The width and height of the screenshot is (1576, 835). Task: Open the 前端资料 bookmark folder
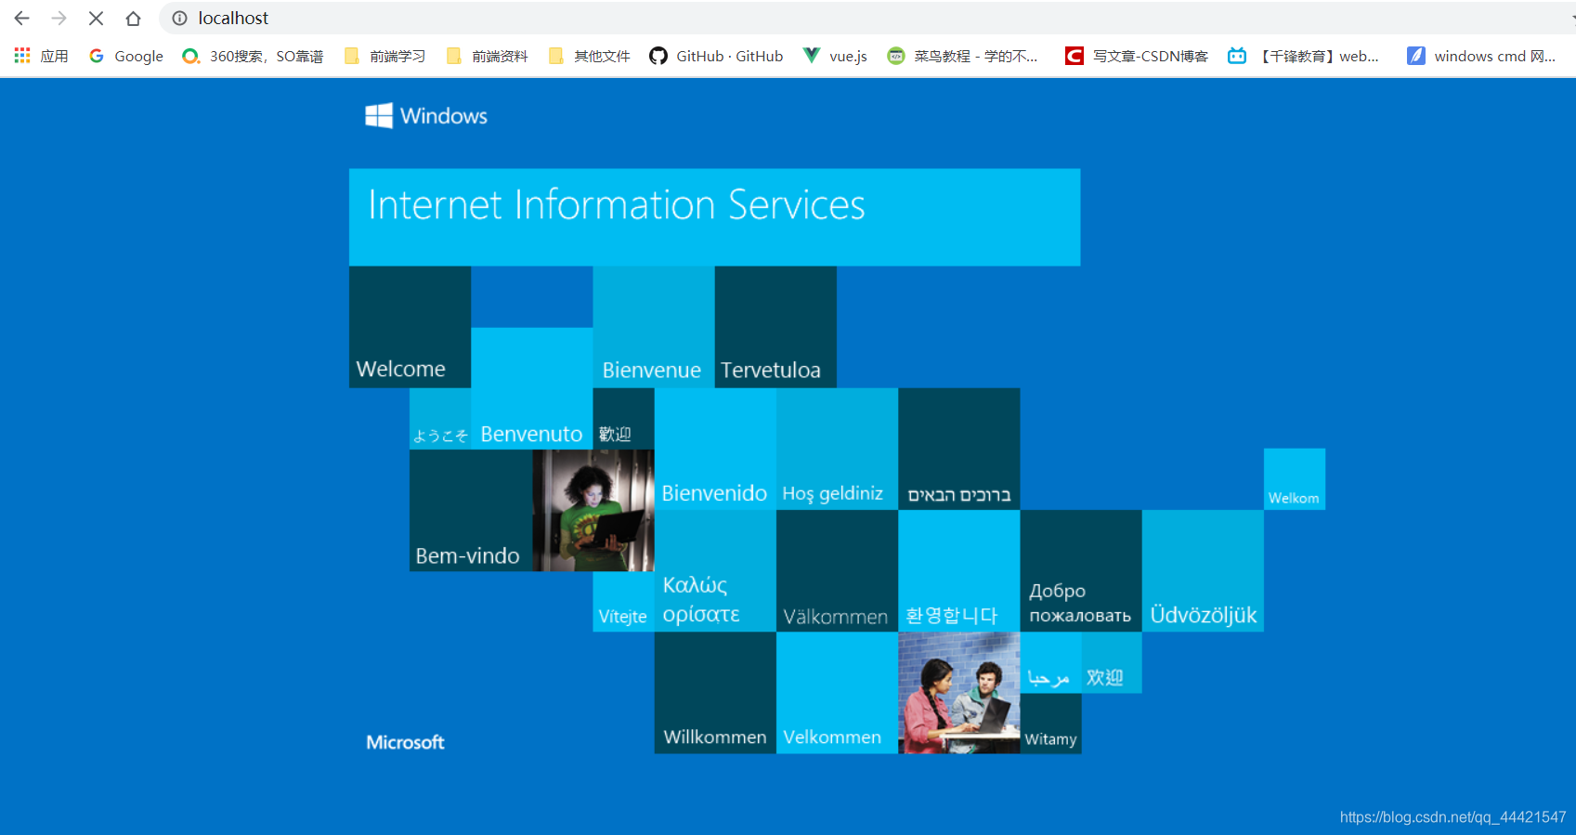(x=487, y=56)
